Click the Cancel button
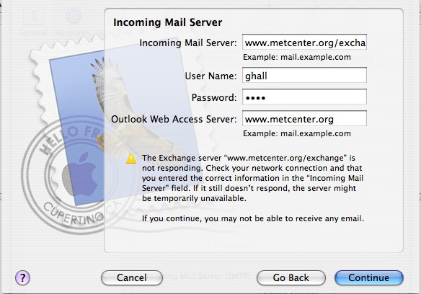This screenshot has width=421, height=294. click(x=131, y=277)
